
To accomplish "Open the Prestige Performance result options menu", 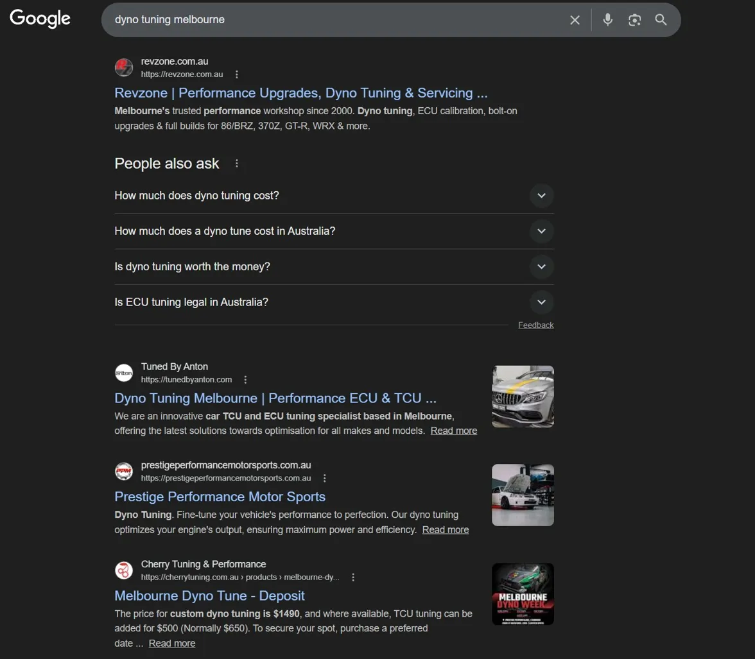I will pyautogui.click(x=324, y=478).
